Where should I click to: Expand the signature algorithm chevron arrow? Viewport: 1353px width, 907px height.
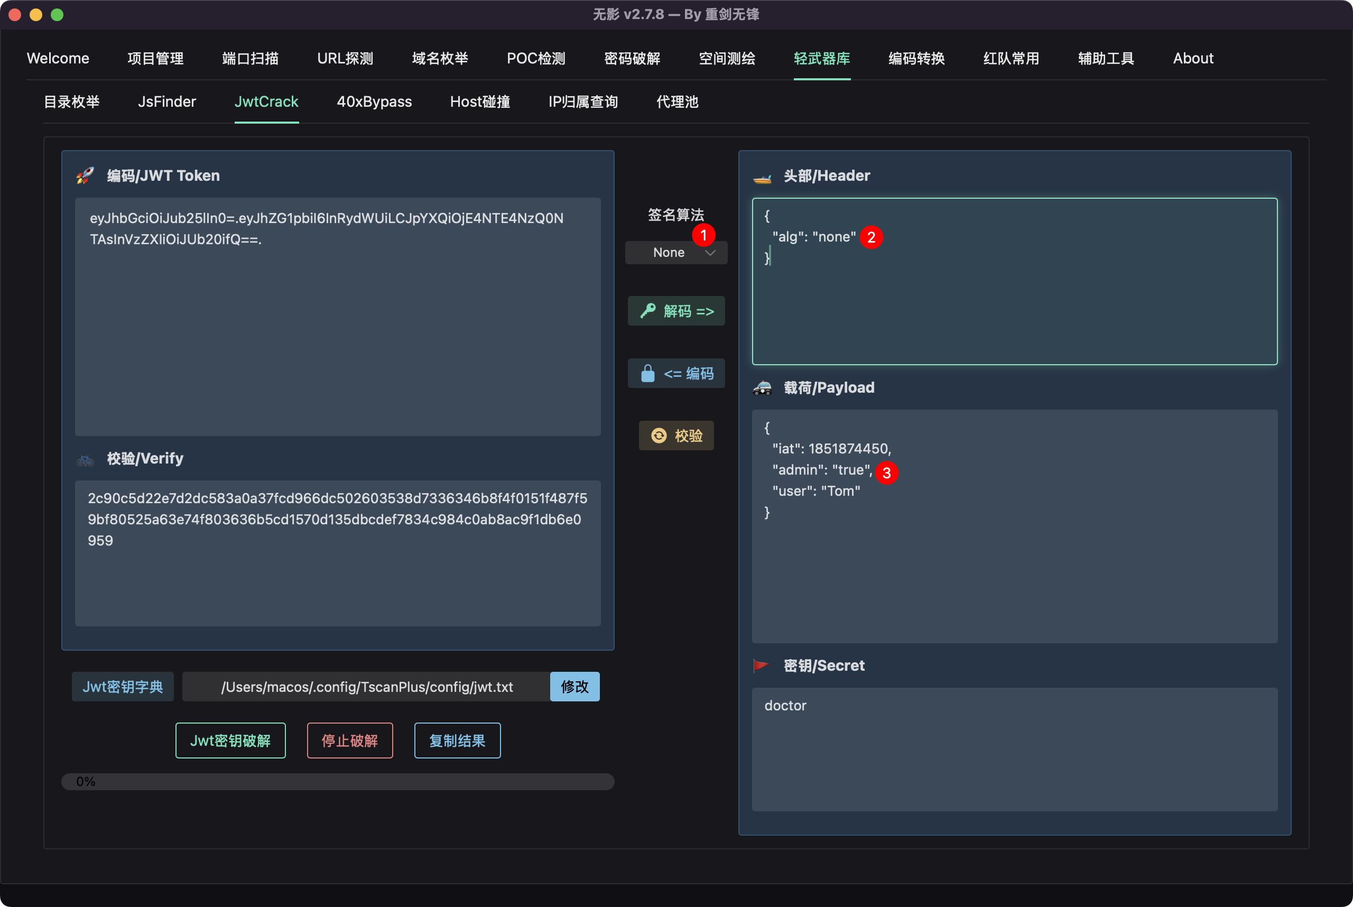pos(710,253)
